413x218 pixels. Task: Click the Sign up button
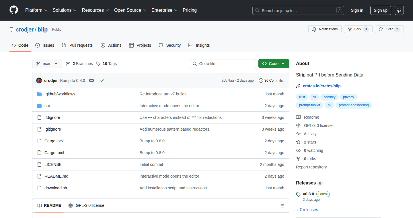click(x=381, y=10)
